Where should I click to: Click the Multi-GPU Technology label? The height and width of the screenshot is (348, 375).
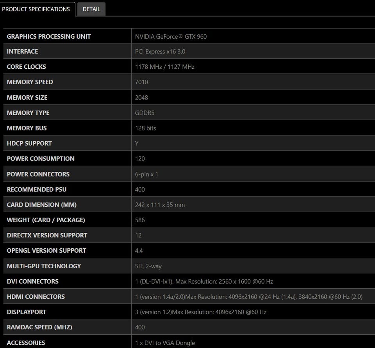(x=44, y=266)
